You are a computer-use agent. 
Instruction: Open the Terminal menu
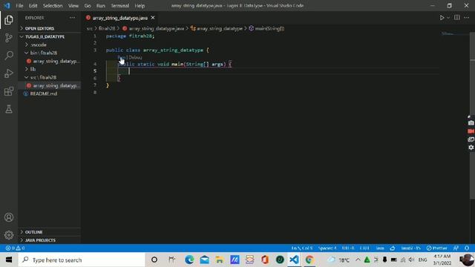coord(120,6)
